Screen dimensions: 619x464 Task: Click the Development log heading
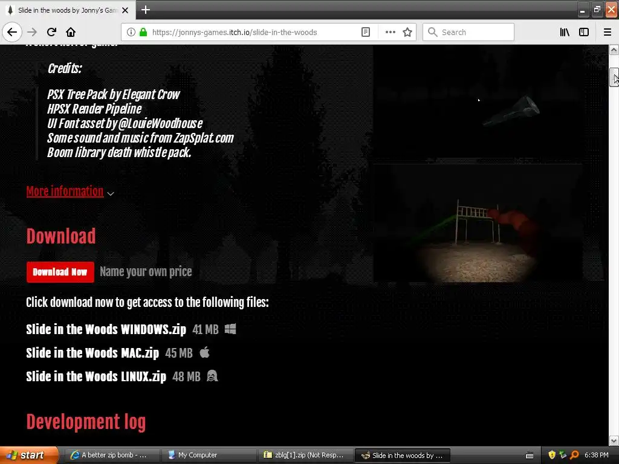click(x=86, y=422)
